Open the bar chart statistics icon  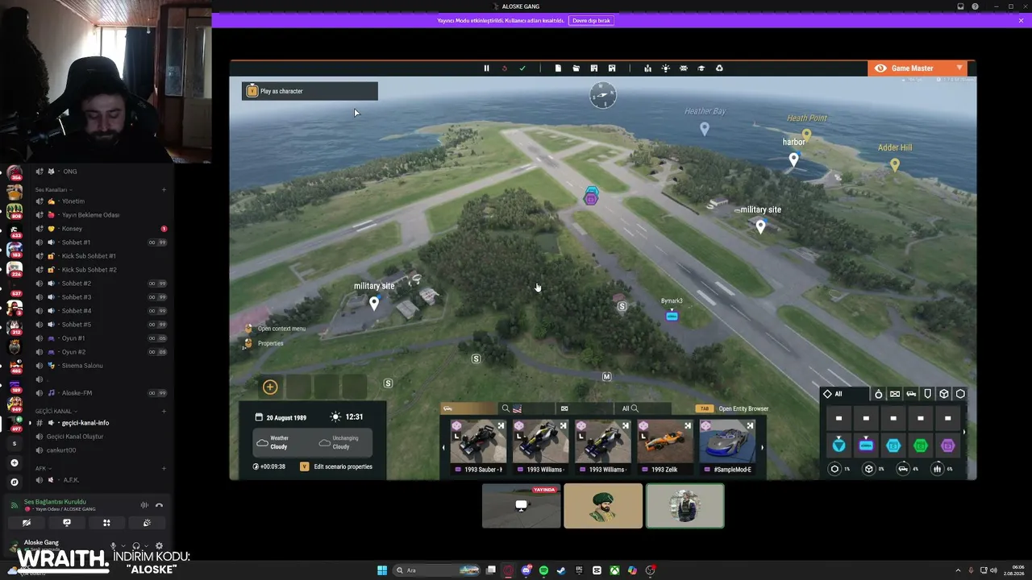click(647, 68)
